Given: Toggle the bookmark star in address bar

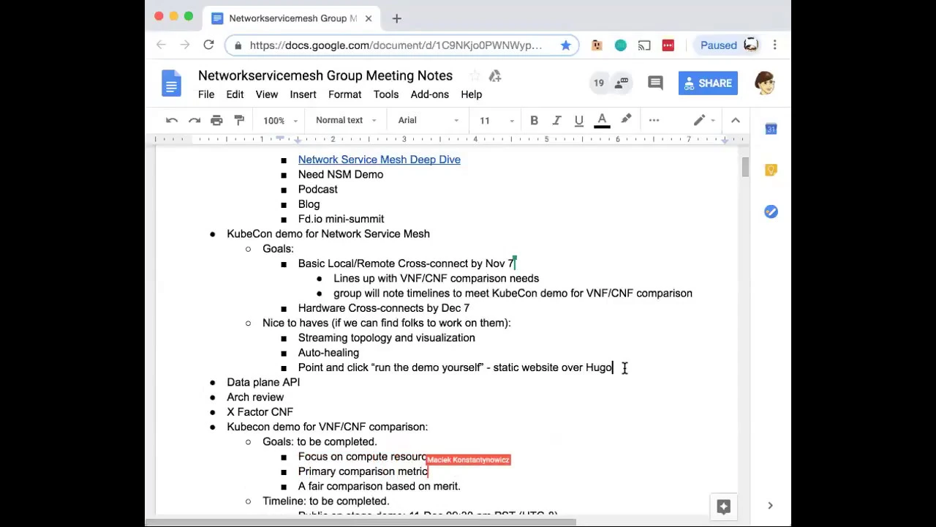Looking at the screenshot, I should point(566,45).
